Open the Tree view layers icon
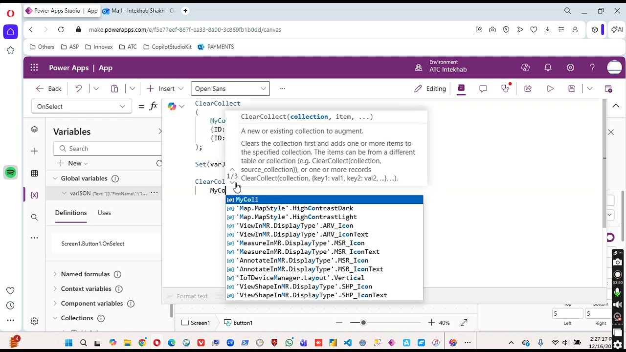The image size is (626, 352). pyautogui.click(x=34, y=130)
